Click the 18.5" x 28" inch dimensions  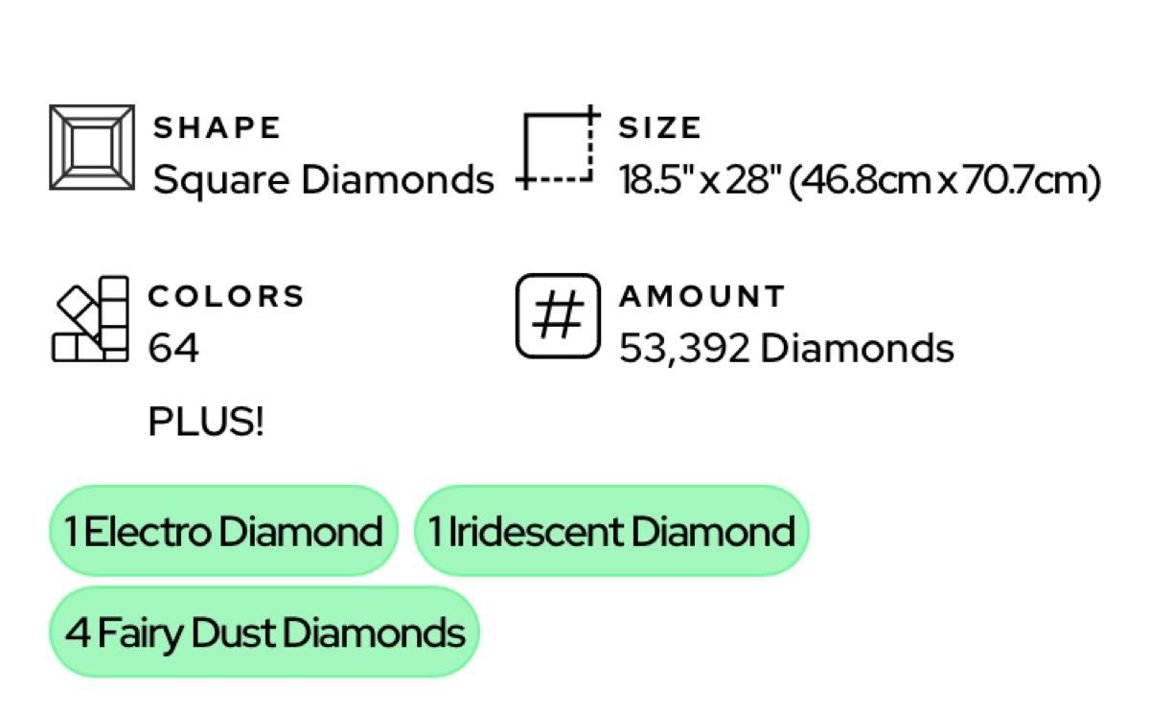coord(700,179)
